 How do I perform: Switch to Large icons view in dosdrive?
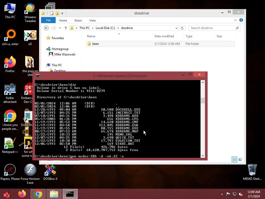coord(240,159)
